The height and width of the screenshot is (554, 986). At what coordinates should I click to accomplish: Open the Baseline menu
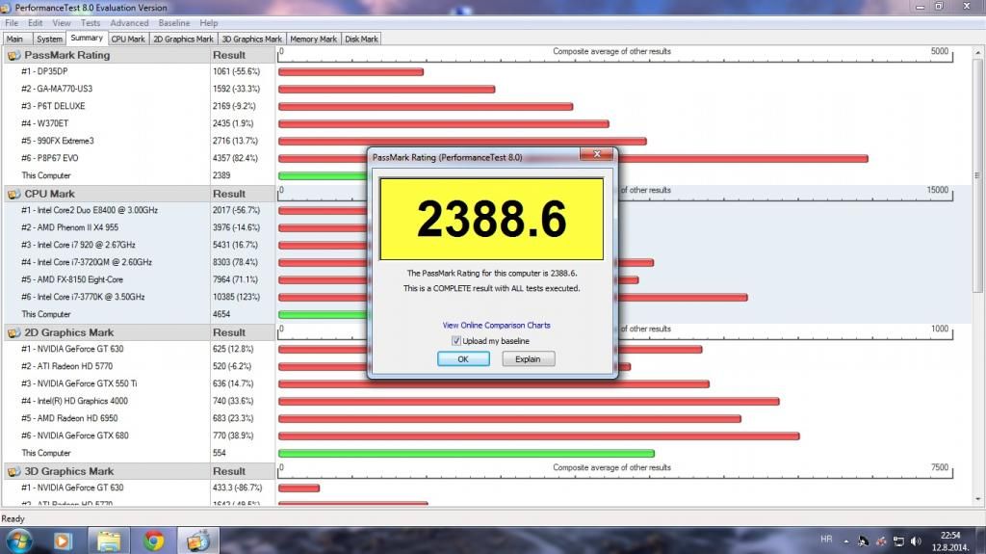click(174, 23)
